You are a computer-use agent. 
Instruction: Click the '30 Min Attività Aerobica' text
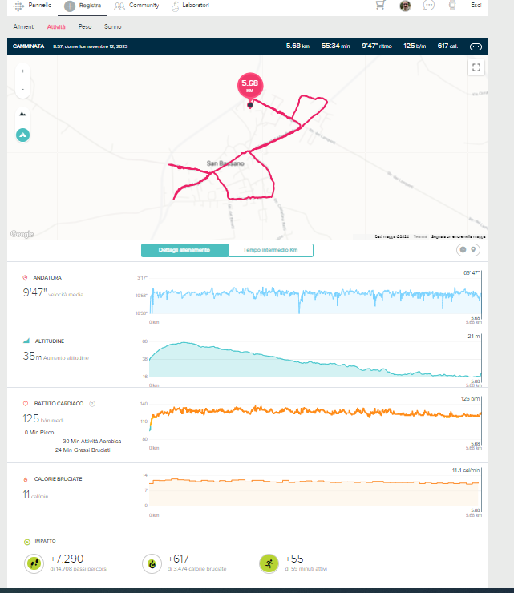[92, 442]
